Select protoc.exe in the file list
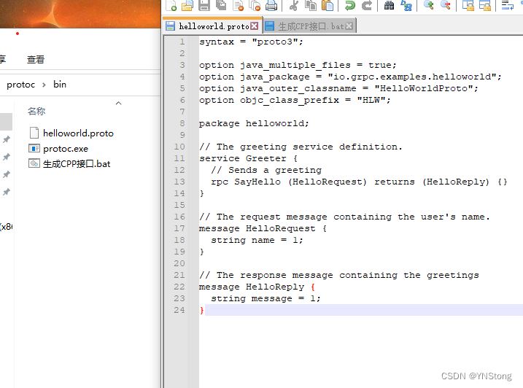523x388 pixels. click(x=66, y=149)
